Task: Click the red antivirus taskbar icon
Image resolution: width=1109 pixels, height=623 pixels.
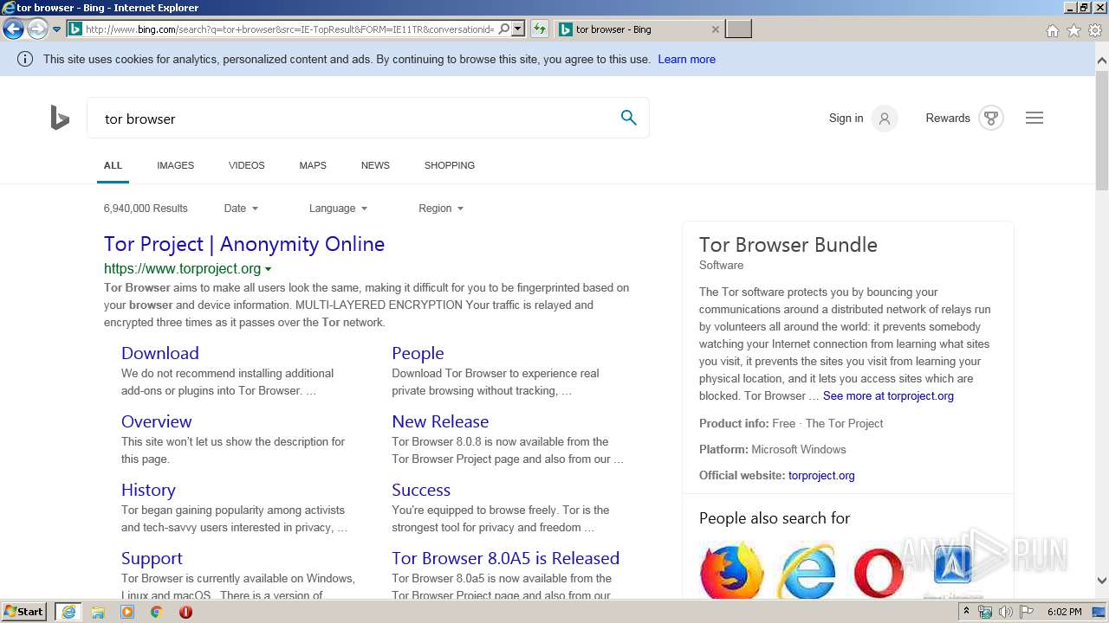Action: pyautogui.click(x=185, y=612)
